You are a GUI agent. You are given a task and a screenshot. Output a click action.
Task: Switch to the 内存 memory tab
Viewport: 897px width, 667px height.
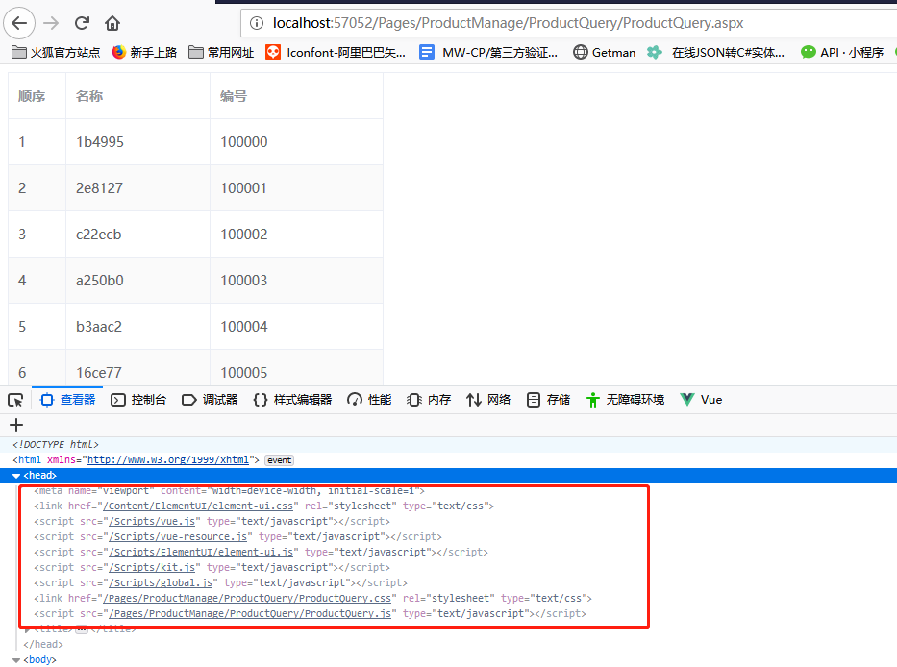pos(429,400)
